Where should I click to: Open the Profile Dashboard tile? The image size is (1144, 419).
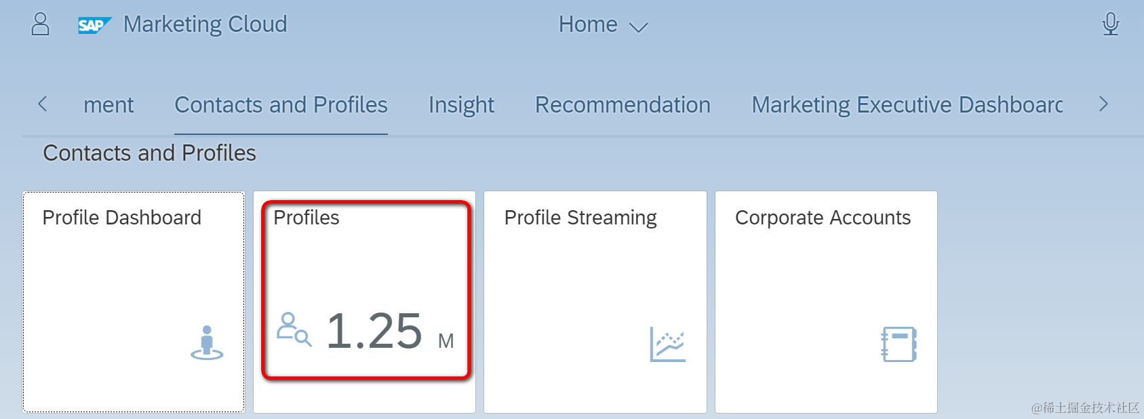click(x=134, y=302)
